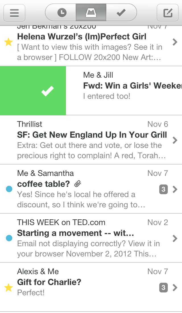
Task: Tap chevron on Thrillist email
Action: tap(175, 140)
